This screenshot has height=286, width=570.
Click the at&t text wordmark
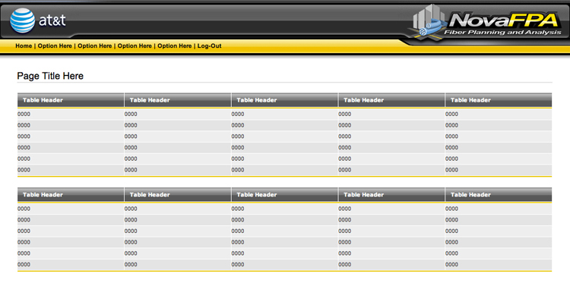coord(52,20)
